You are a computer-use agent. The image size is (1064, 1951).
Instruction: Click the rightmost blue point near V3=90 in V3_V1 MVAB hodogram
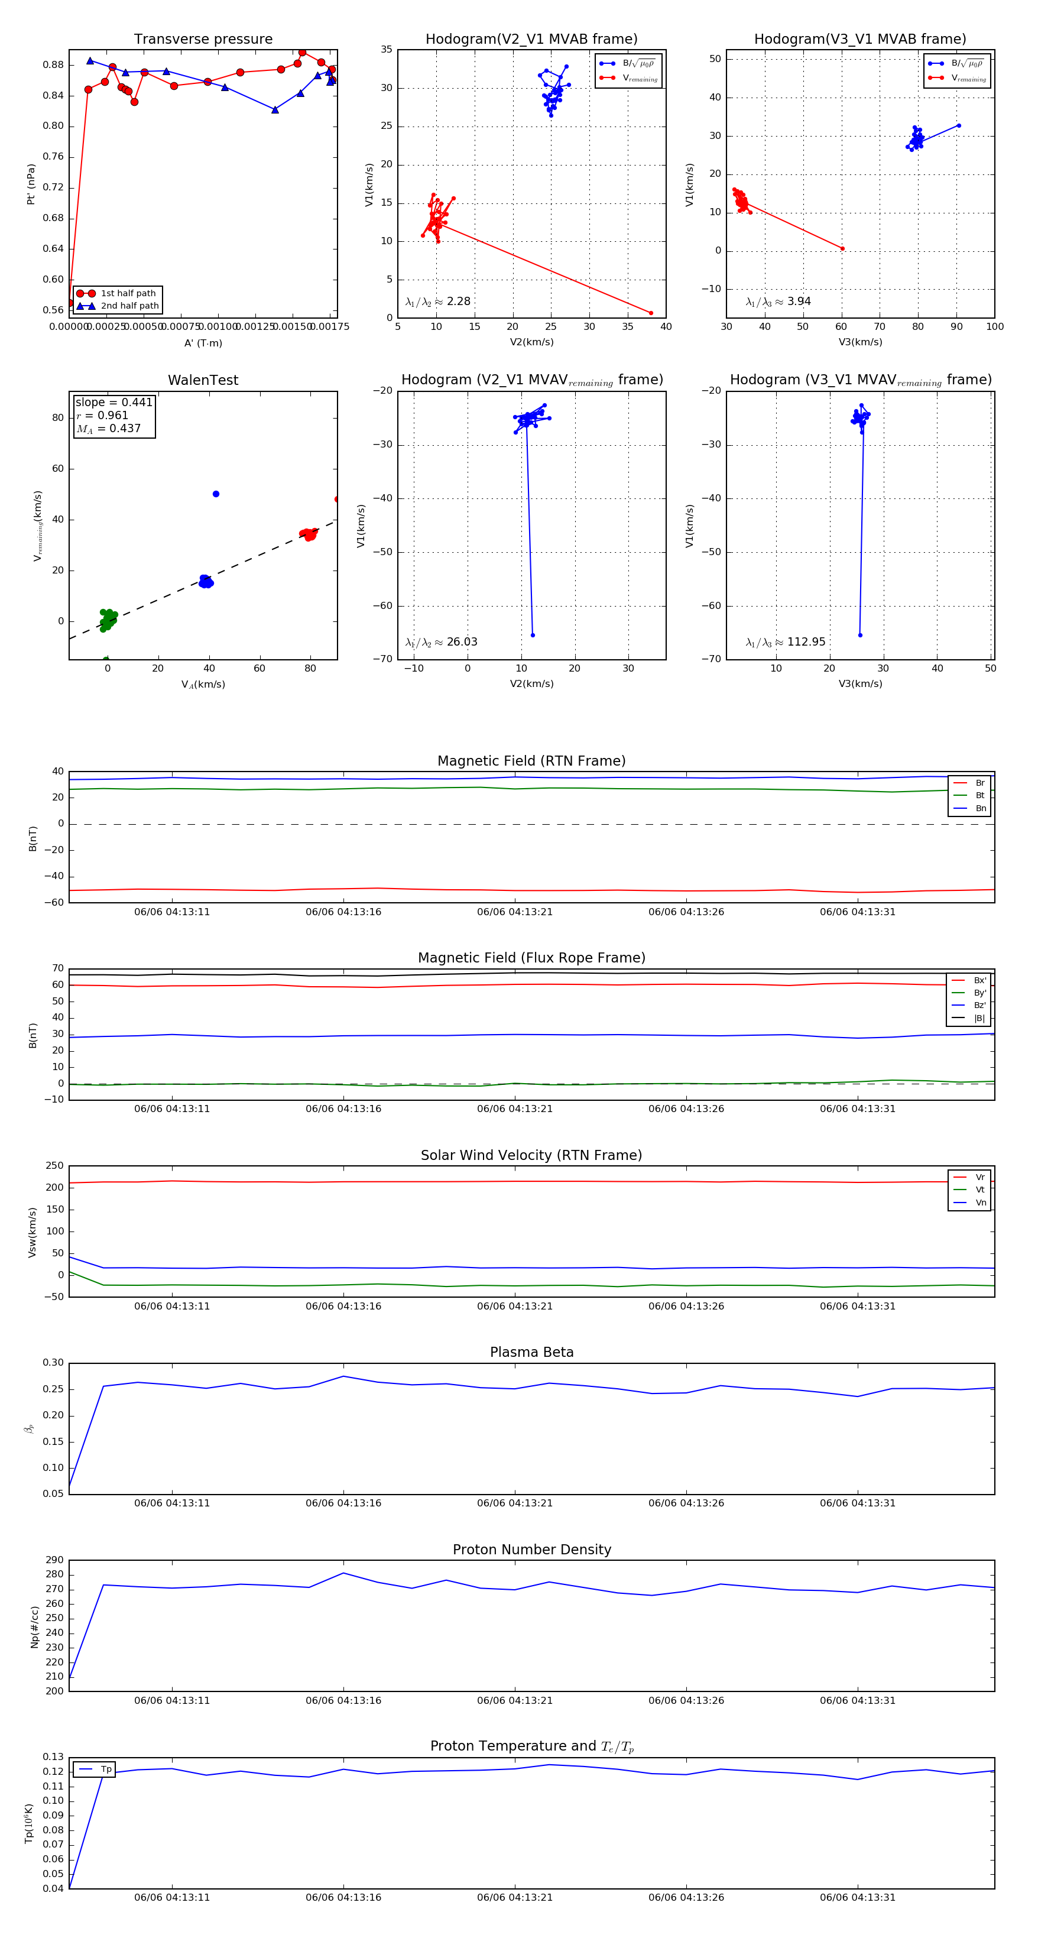959,126
